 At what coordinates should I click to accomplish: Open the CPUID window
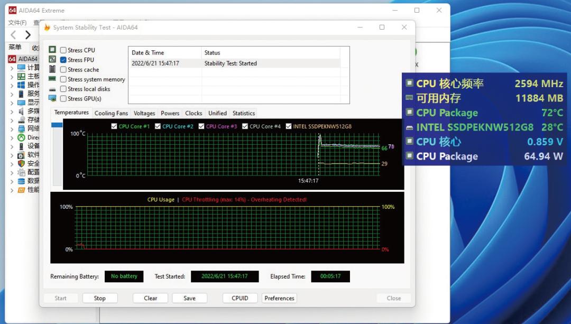coord(240,298)
